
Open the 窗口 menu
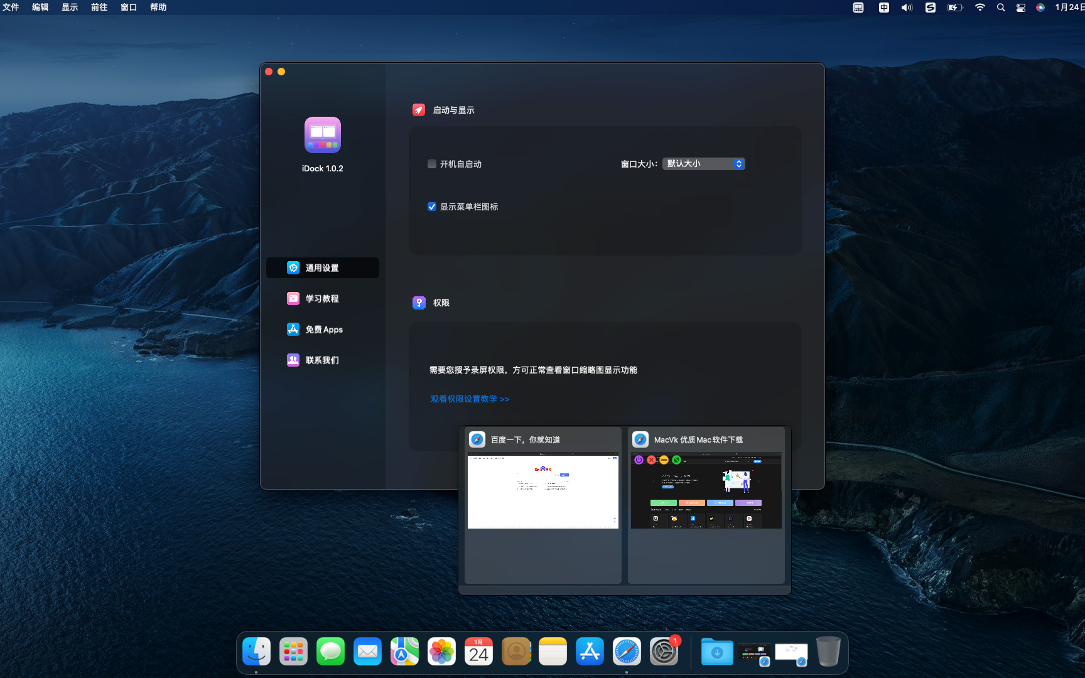(x=129, y=8)
